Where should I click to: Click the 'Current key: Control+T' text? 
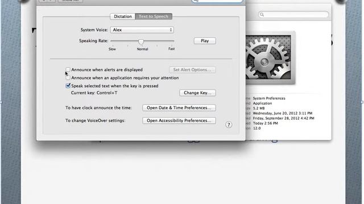[94, 93]
